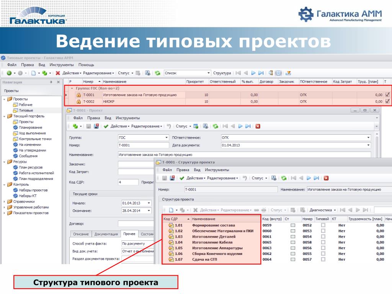Click Номер field in Структура проекта window

click(231, 189)
